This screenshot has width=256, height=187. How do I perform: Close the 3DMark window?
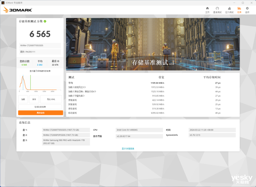tap(252, 3)
